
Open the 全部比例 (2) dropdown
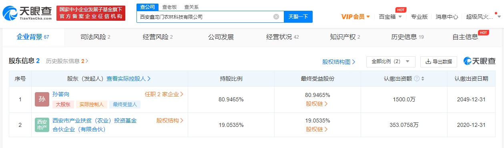[x=391, y=61]
